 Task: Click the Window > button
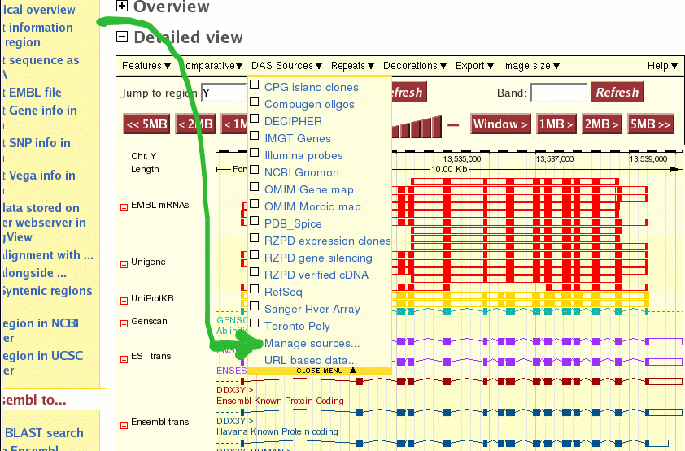click(x=500, y=124)
